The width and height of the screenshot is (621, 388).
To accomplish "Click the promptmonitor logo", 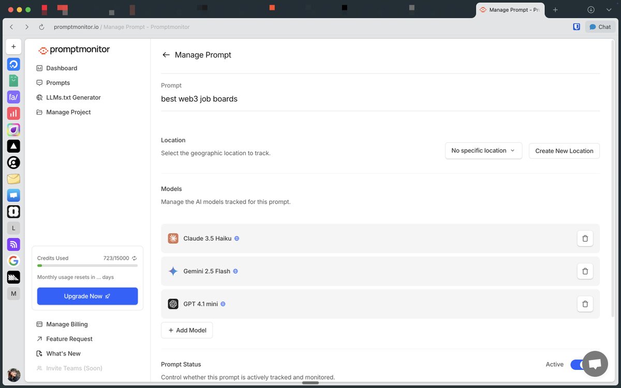I will pos(73,50).
